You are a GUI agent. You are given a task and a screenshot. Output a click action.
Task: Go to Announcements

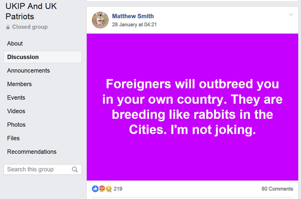click(29, 70)
